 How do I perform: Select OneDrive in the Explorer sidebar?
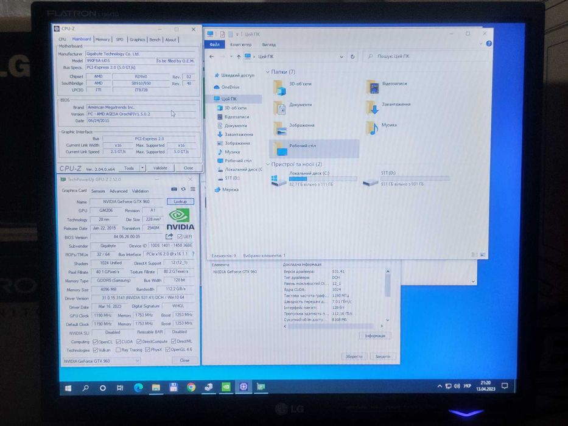coord(230,87)
